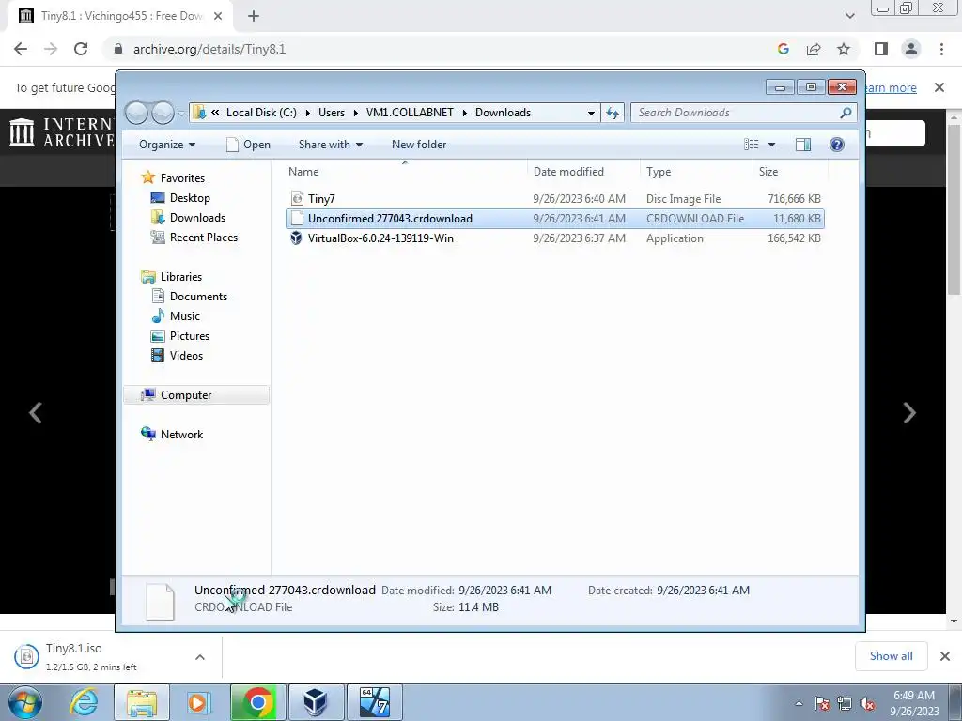Screen dimensions: 962x721
Task: Expand the Users breadcrumb arrow
Action: [355, 113]
